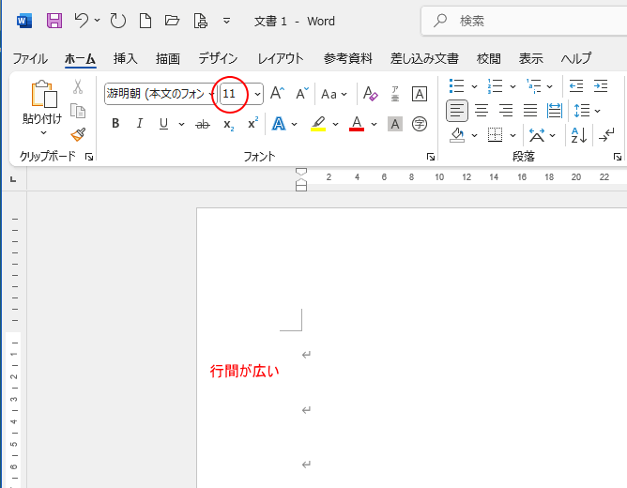Justify the paragraph text
Viewport: 627px width, 488px height.
coord(530,111)
